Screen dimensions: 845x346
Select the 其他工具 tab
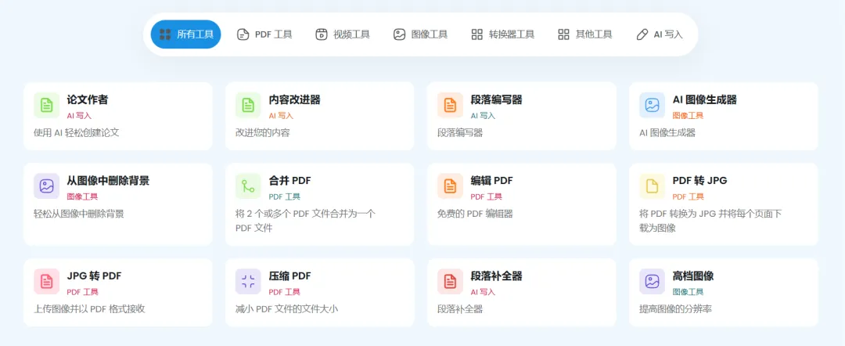[584, 34]
